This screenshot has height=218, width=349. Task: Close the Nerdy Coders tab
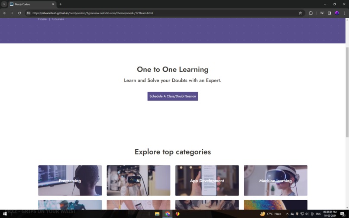53,4
